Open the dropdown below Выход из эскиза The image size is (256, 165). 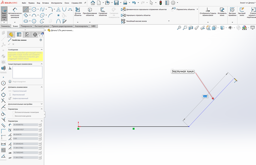[4, 22]
